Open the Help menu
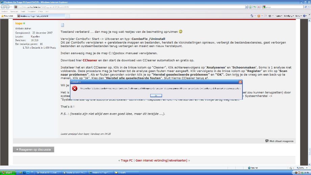The image size is (311, 175). pos(47,11)
